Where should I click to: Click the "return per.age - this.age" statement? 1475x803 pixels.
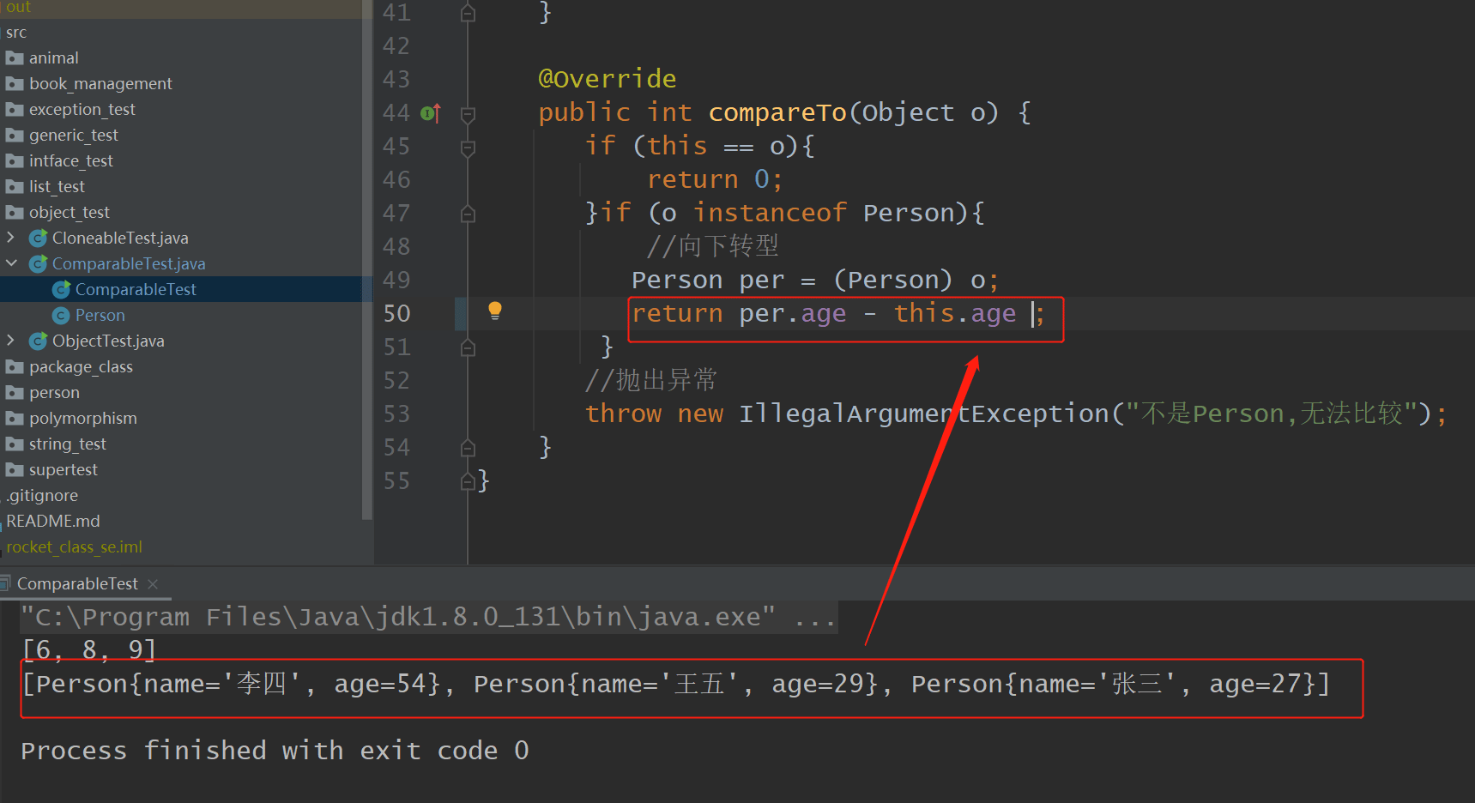tap(824, 314)
